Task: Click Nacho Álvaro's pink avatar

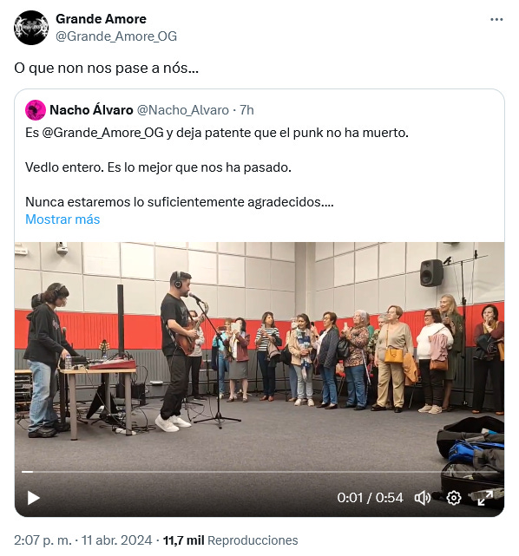Action: (x=36, y=110)
